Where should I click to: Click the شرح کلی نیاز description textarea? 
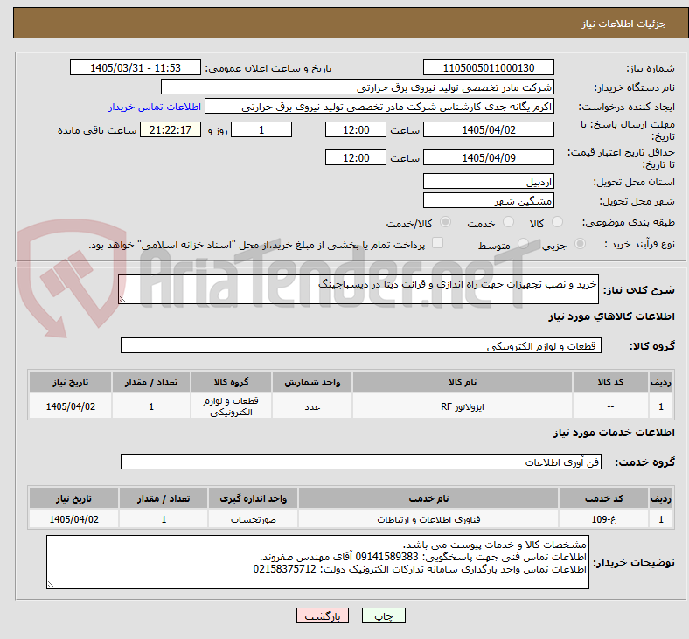(358, 289)
